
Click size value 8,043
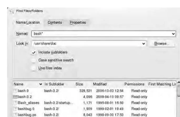[88, 115]
